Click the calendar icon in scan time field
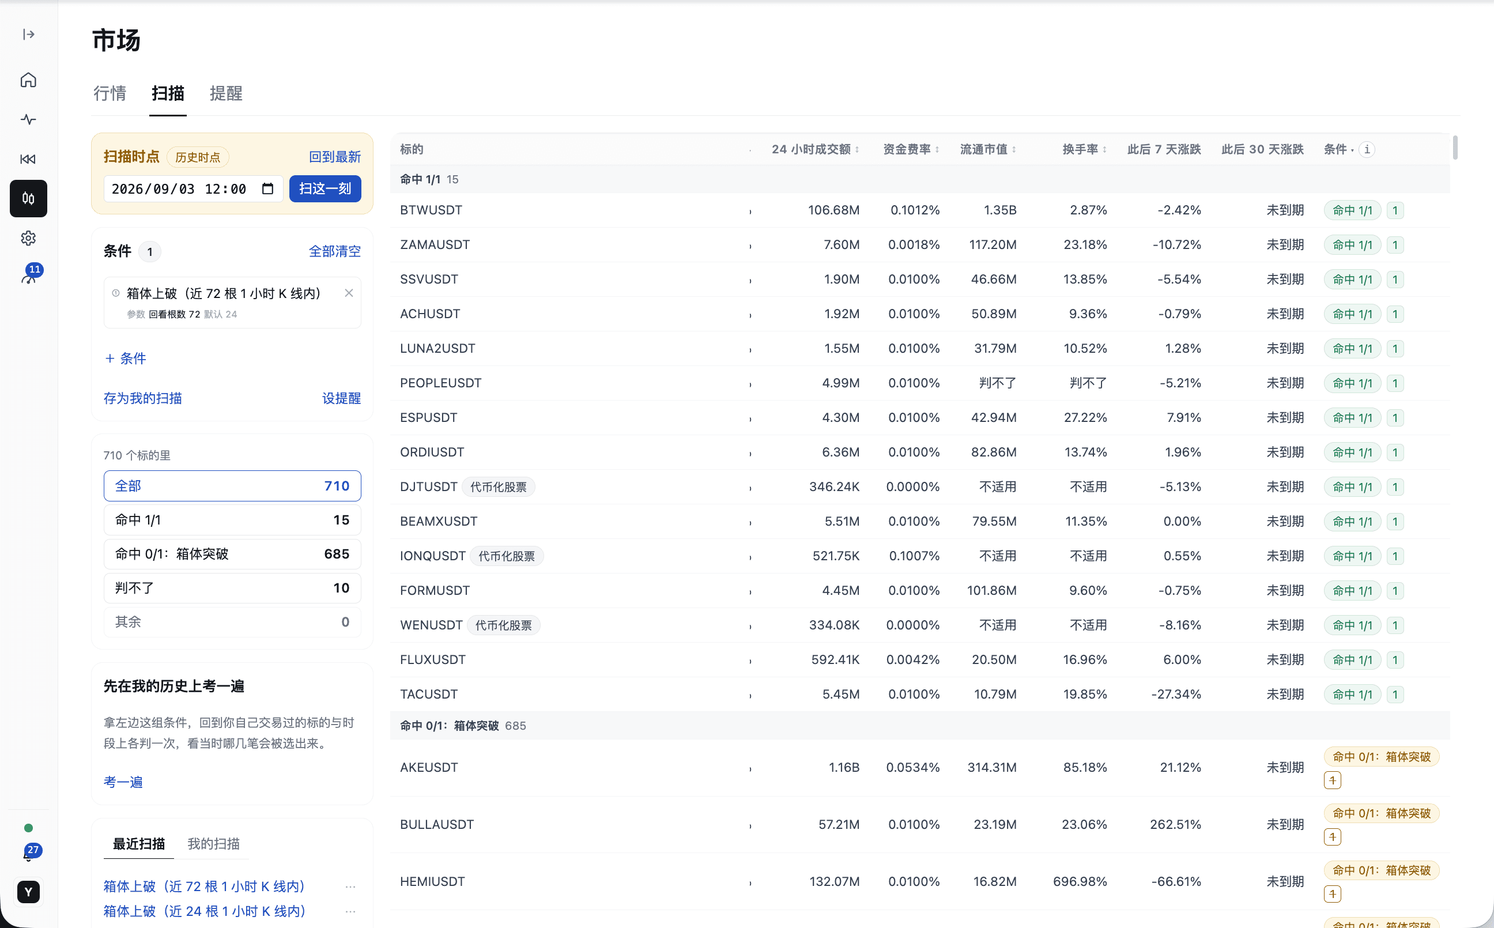The height and width of the screenshot is (928, 1494). (267, 188)
